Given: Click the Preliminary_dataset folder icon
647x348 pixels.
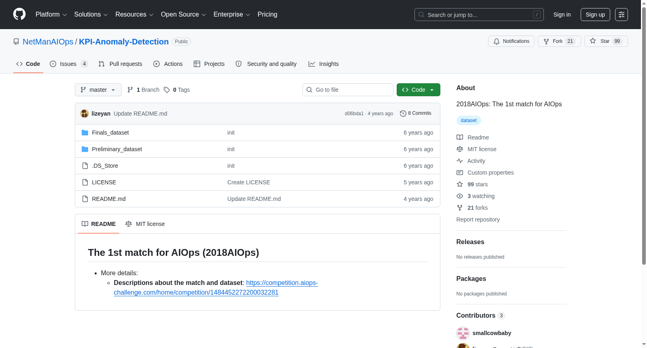Looking at the screenshot, I should coord(85,149).
